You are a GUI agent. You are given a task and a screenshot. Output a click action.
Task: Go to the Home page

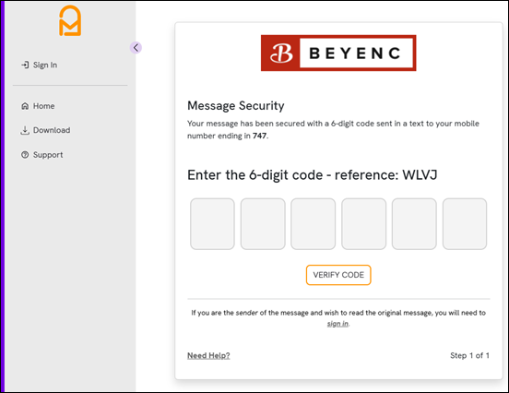[38, 106]
